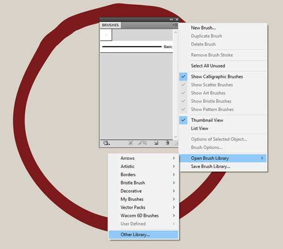The width and height of the screenshot is (283, 249).
Task: Click Save Brush Library... menu item
Action: (x=210, y=166)
